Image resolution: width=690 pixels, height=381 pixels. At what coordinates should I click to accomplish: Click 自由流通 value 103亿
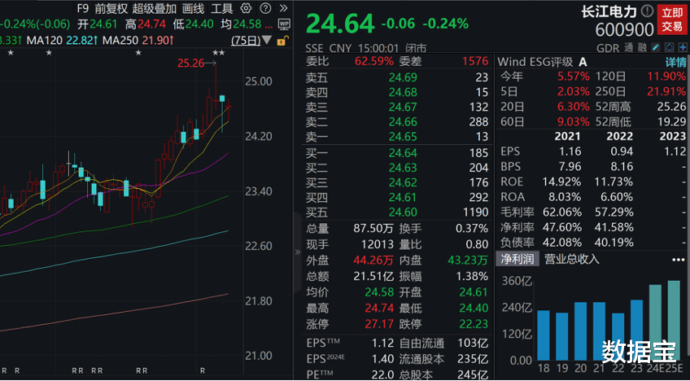pos(474,344)
